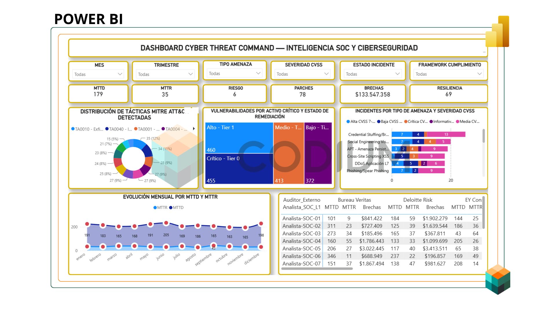Click the Crítico - Tier 0 treemap tile
The width and height of the screenshot is (556, 313).
click(239, 169)
